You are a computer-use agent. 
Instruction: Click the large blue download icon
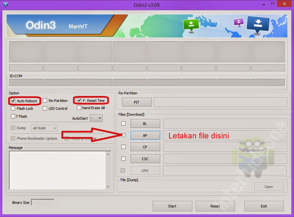coord(258,24)
